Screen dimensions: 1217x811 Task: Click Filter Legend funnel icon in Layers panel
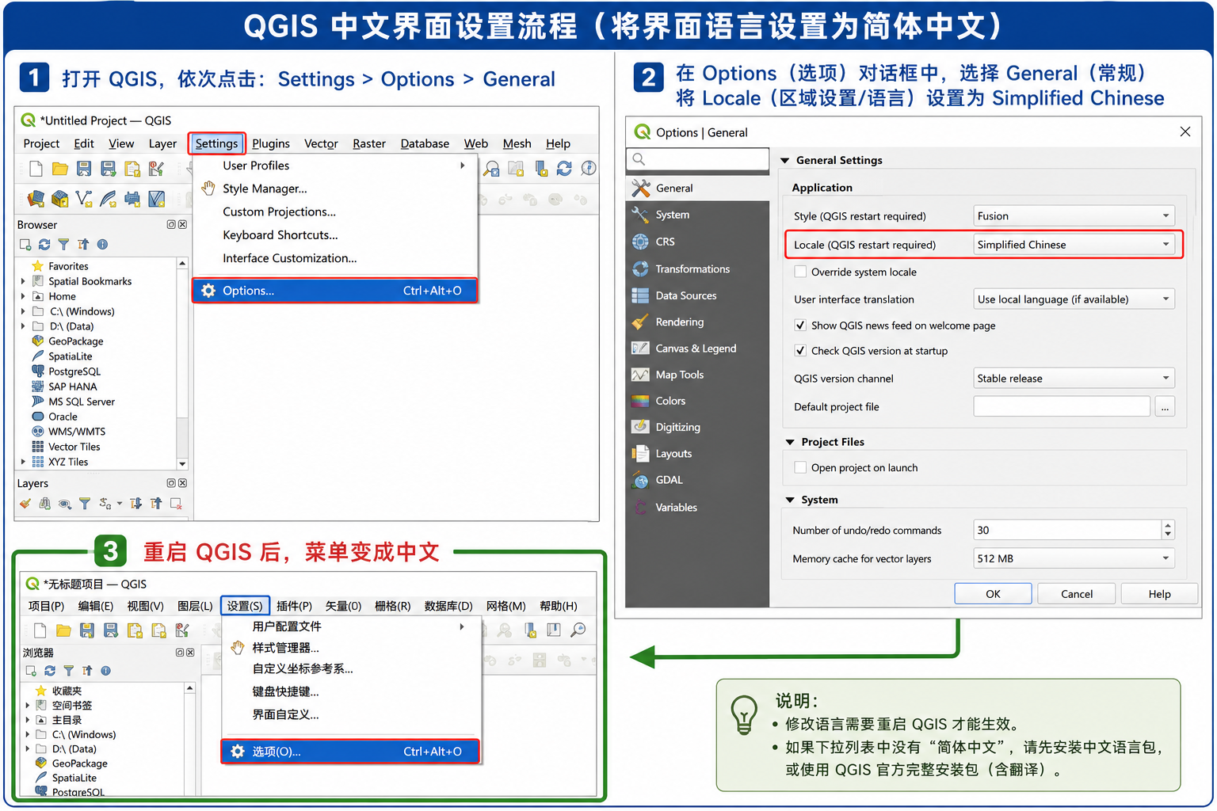(x=84, y=503)
